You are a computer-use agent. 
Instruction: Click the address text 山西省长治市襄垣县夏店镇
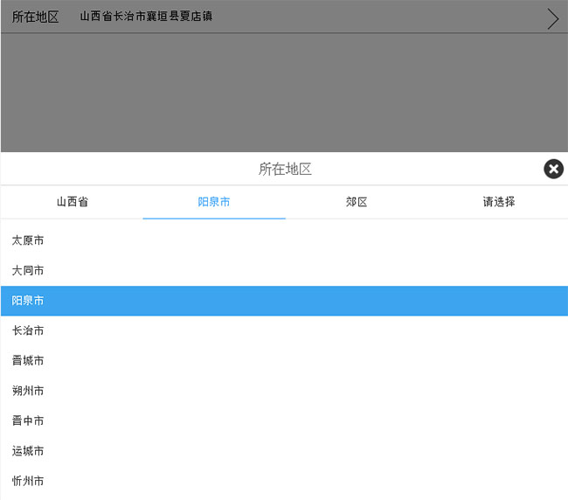[x=146, y=17]
